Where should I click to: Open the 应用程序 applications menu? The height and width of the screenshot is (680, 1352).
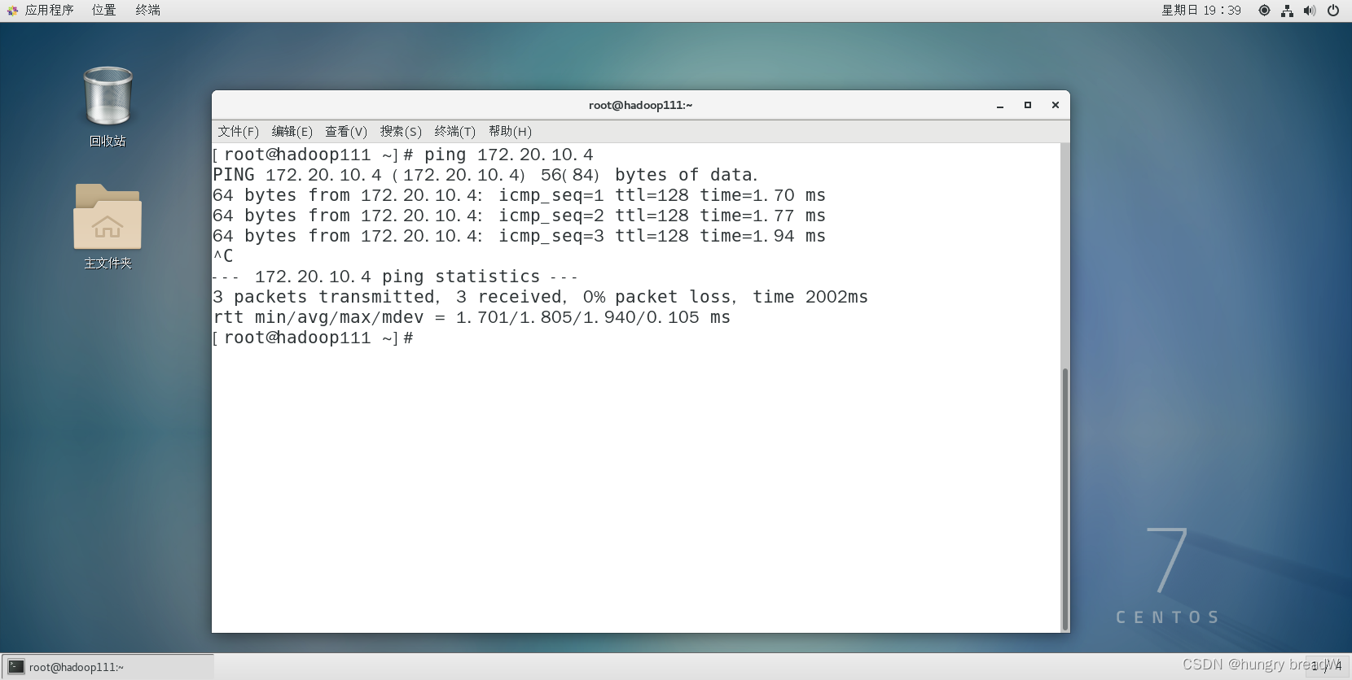tap(49, 11)
